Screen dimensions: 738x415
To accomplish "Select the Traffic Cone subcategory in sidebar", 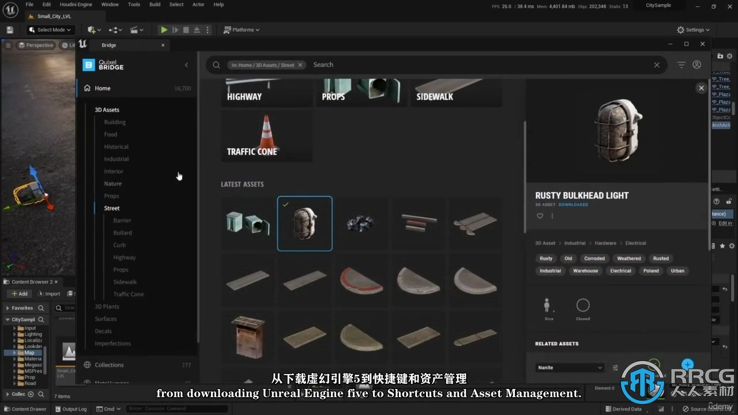I will coord(129,294).
